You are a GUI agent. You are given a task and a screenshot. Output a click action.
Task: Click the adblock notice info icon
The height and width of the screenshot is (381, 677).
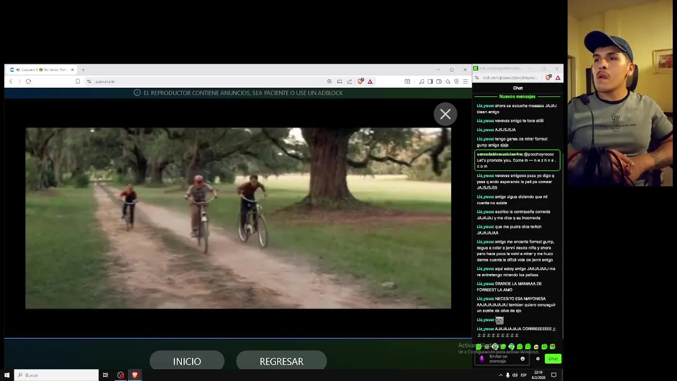pyautogui.click(x=137, y=93)
